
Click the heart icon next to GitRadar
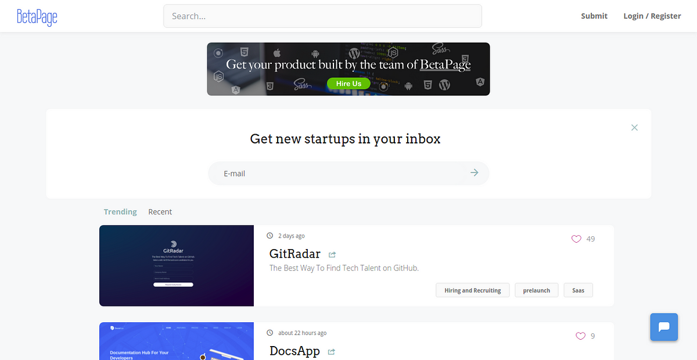point(576,239)
